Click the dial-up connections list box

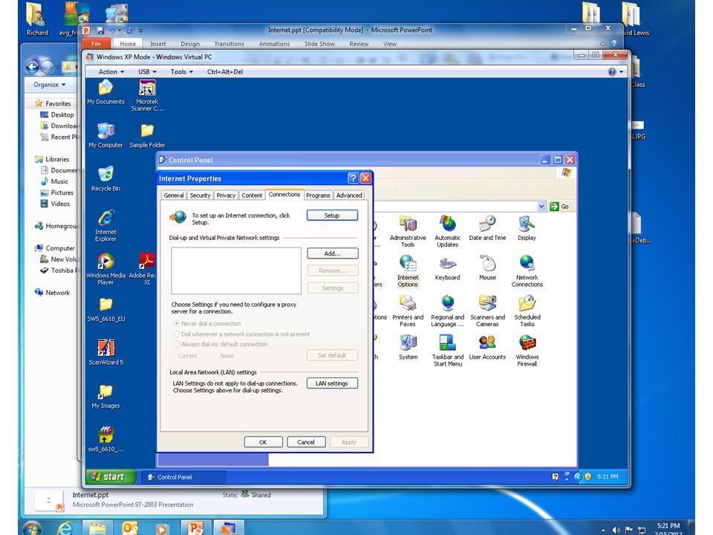[x=236, y=270]
